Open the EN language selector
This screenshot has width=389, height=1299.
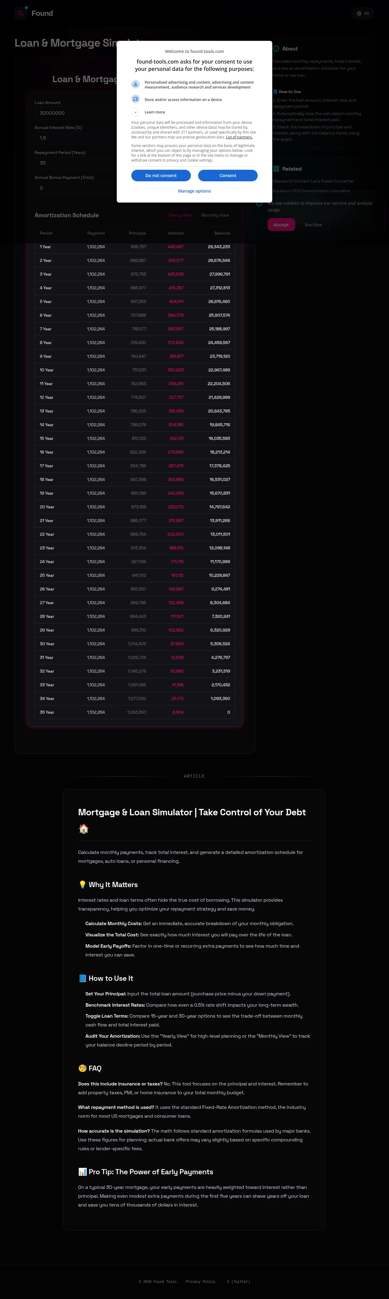(x=363, y=14)
